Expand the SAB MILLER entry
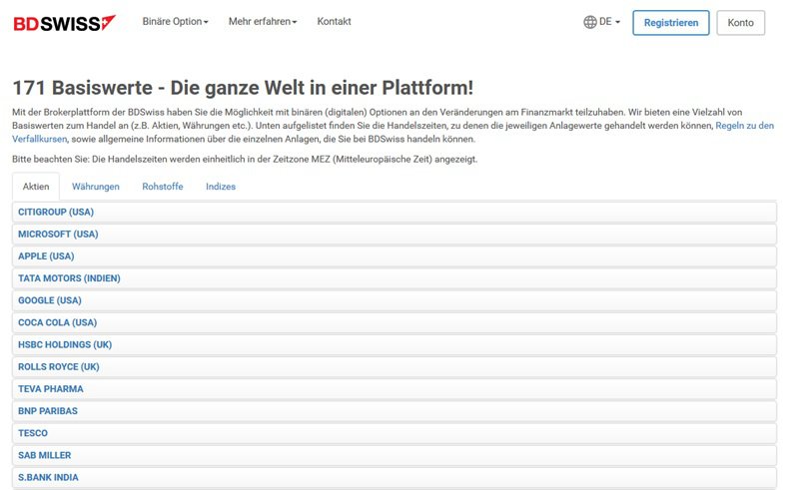 [395, 455]
